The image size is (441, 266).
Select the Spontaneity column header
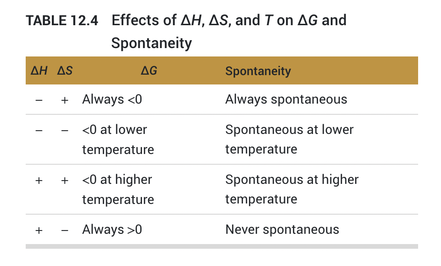(x=258, y=71)
